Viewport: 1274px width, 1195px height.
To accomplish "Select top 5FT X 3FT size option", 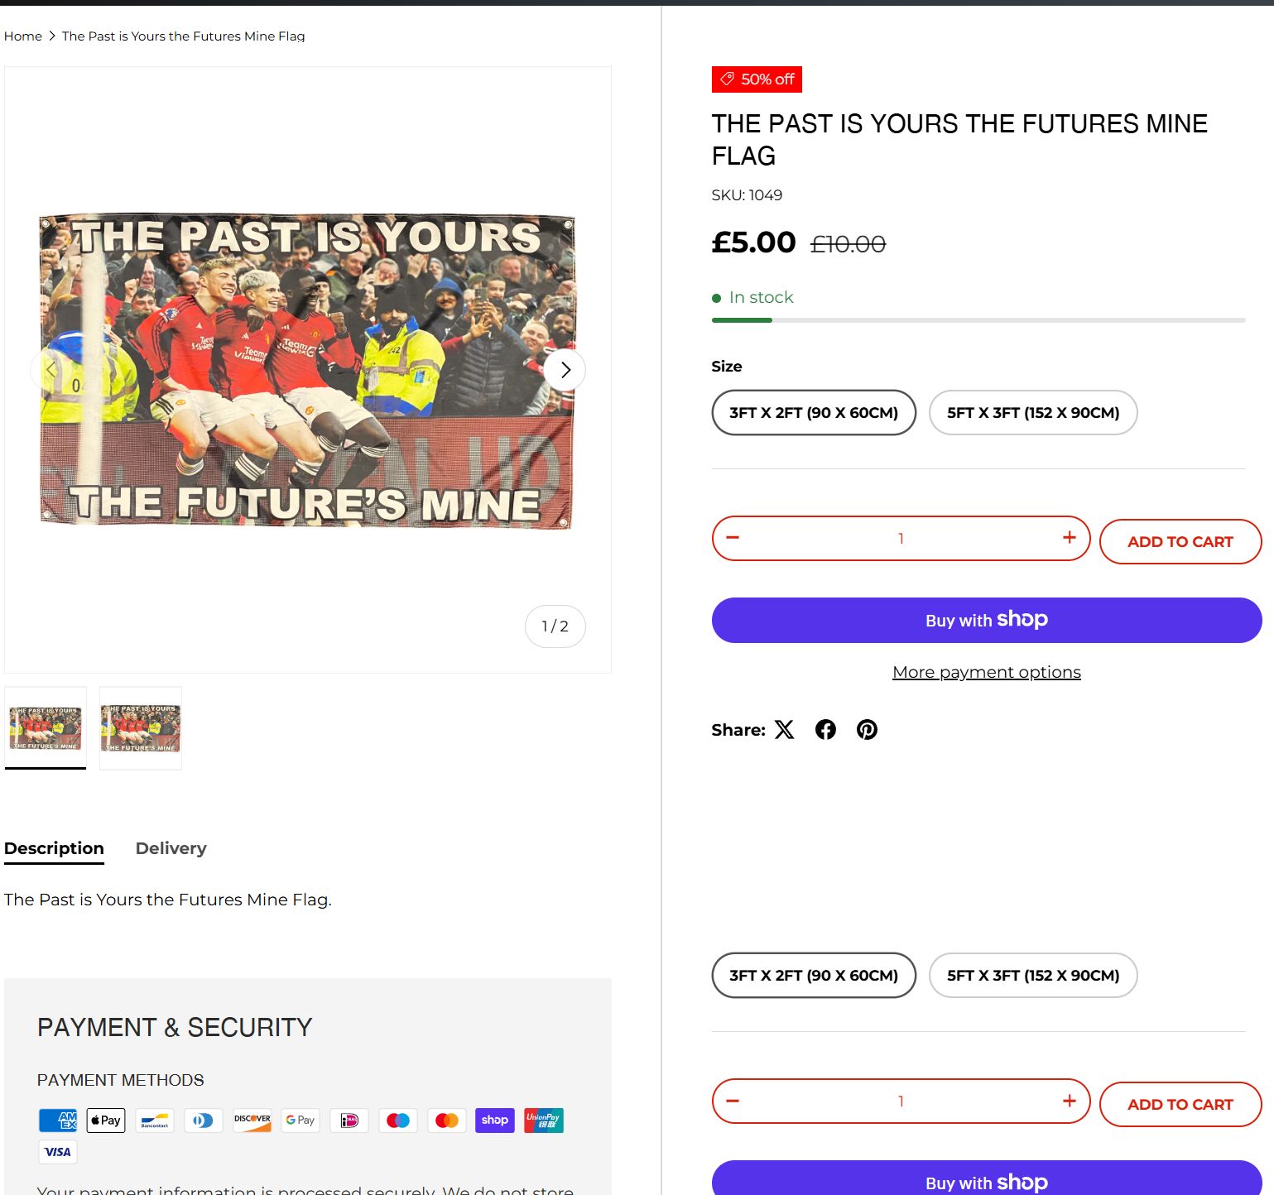I will [x=1032, y=412].
